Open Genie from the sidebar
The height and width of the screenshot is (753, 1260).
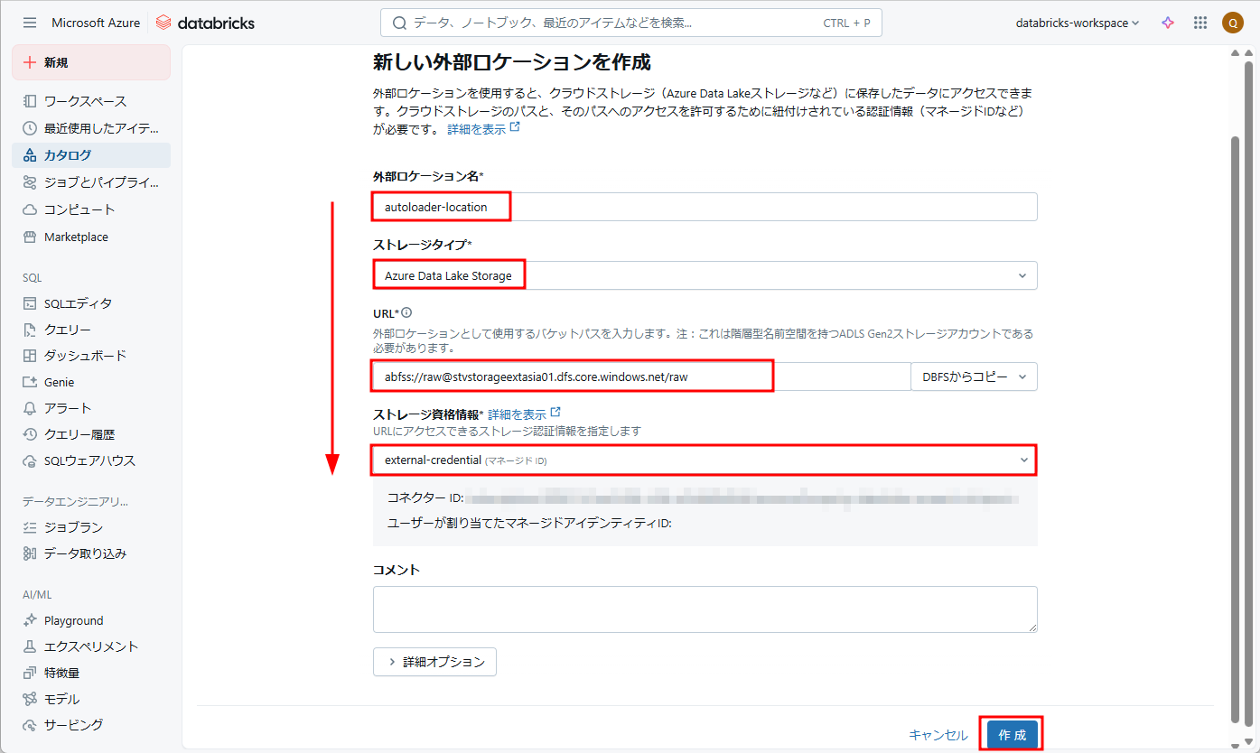59,382
